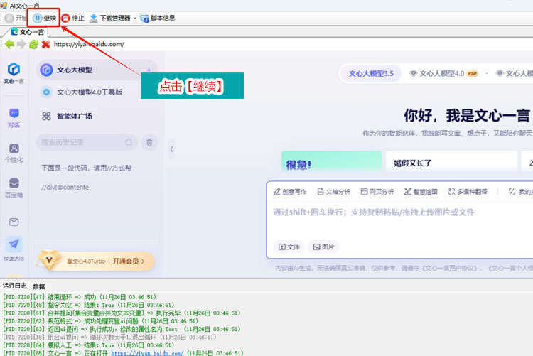Viewport: 533px width, 356px height.
Task: Select the 智慧绘图 tool
Action: coord(421,192)
